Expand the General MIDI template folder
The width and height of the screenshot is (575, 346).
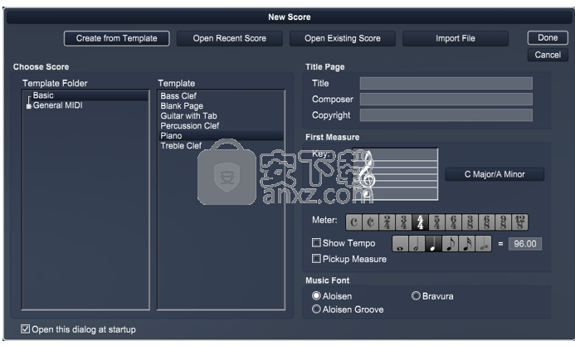pyautogui.click(x=29, y=106)
